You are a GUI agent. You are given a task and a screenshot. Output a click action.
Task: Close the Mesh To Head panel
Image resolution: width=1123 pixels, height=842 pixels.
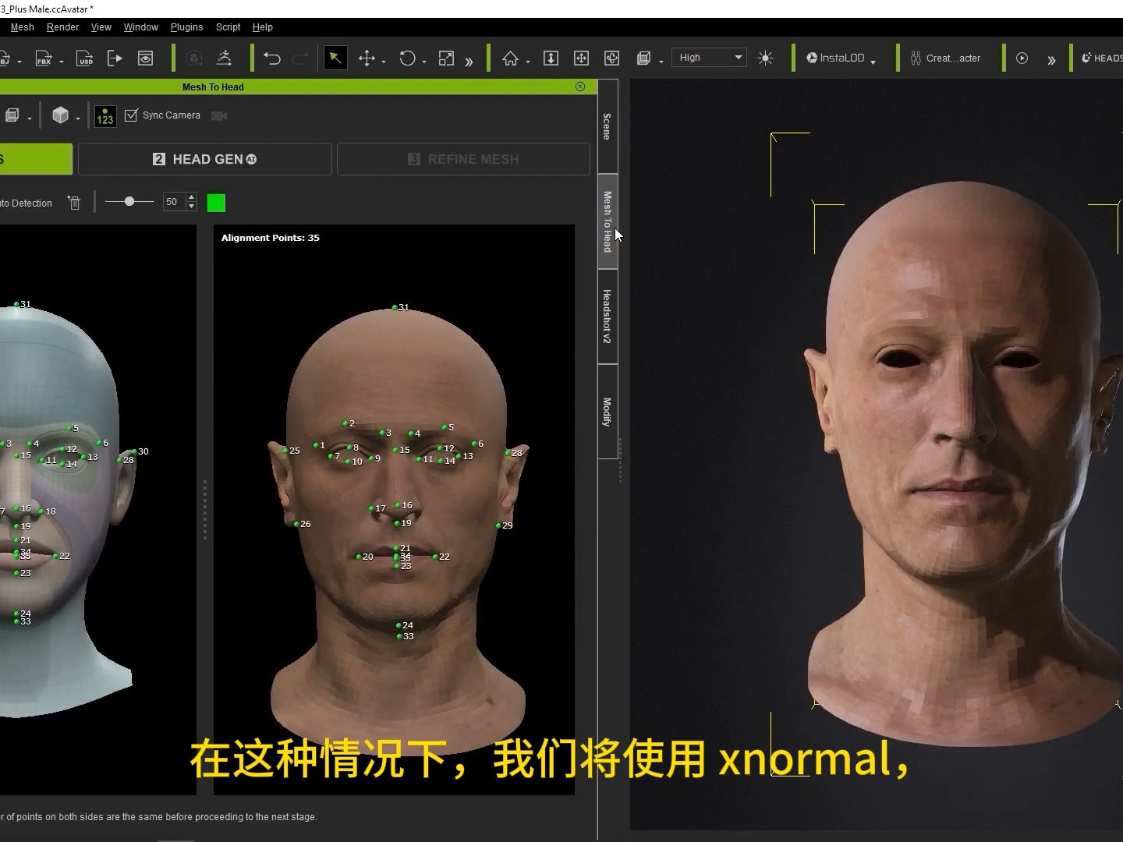580,87
